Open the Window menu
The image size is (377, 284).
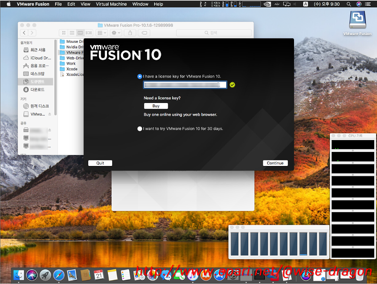tap(140, 4)
